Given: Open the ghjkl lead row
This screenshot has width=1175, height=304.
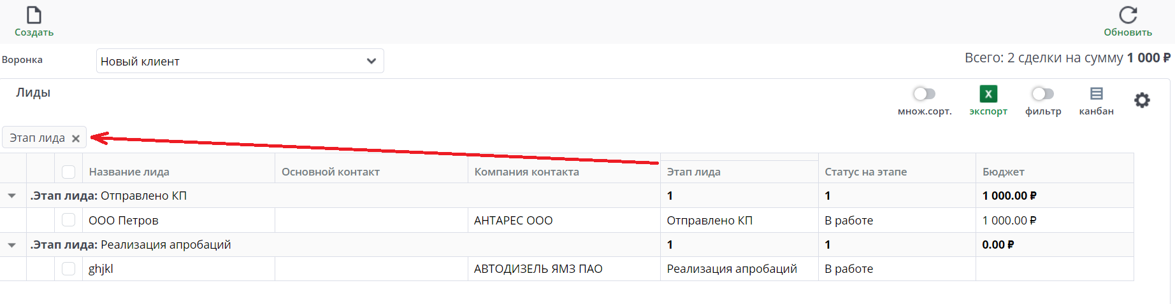Looking at the screenshot, I should (x=101, y=269).
